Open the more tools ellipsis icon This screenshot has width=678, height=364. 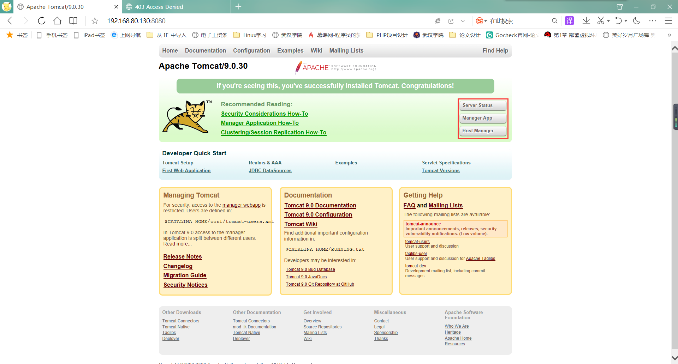click(x=653, y=21)
